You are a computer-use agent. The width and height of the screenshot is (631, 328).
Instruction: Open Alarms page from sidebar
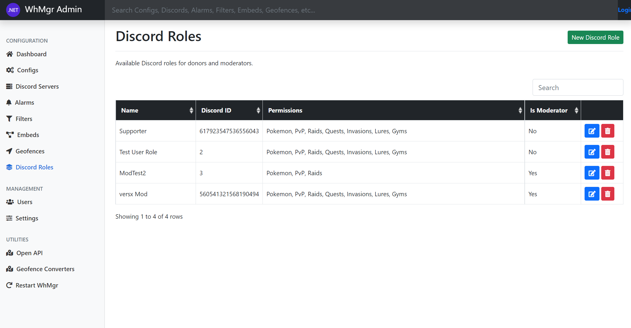(x=24, y=102)
